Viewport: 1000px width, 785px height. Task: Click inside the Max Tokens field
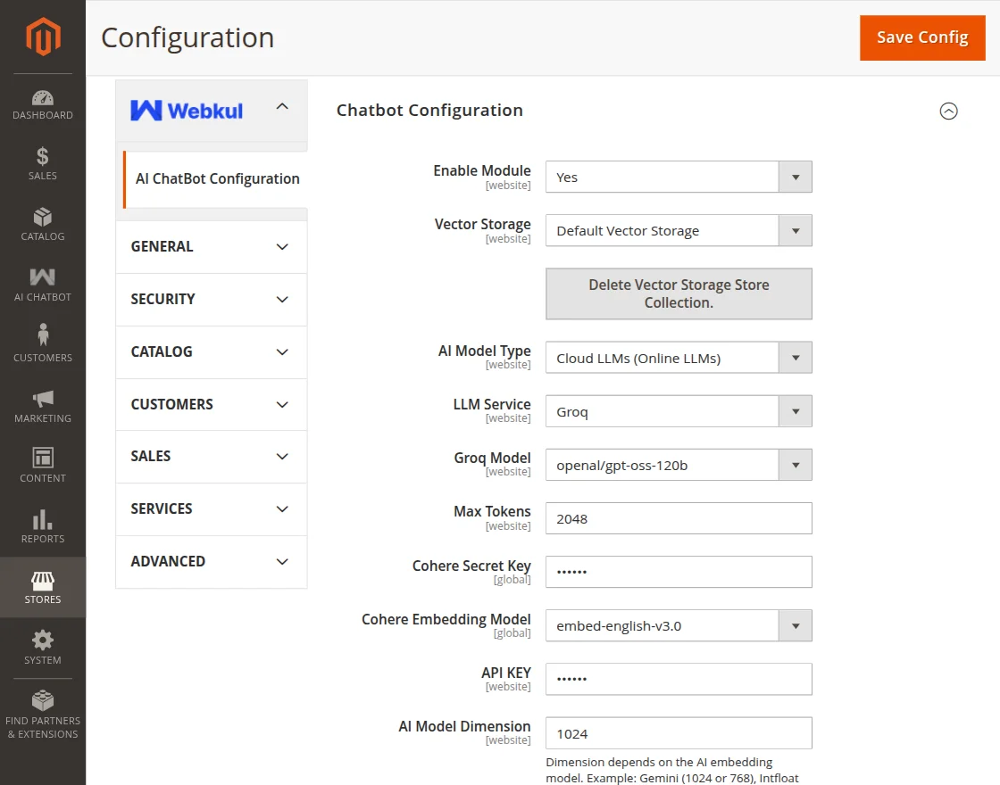click(678, 518)
